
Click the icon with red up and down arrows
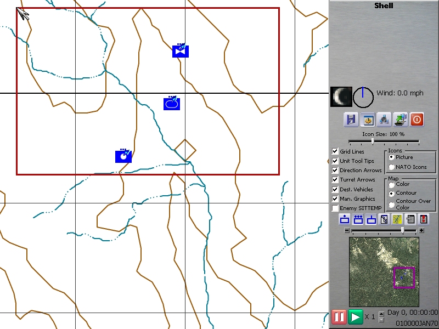[x=424, y=219]
